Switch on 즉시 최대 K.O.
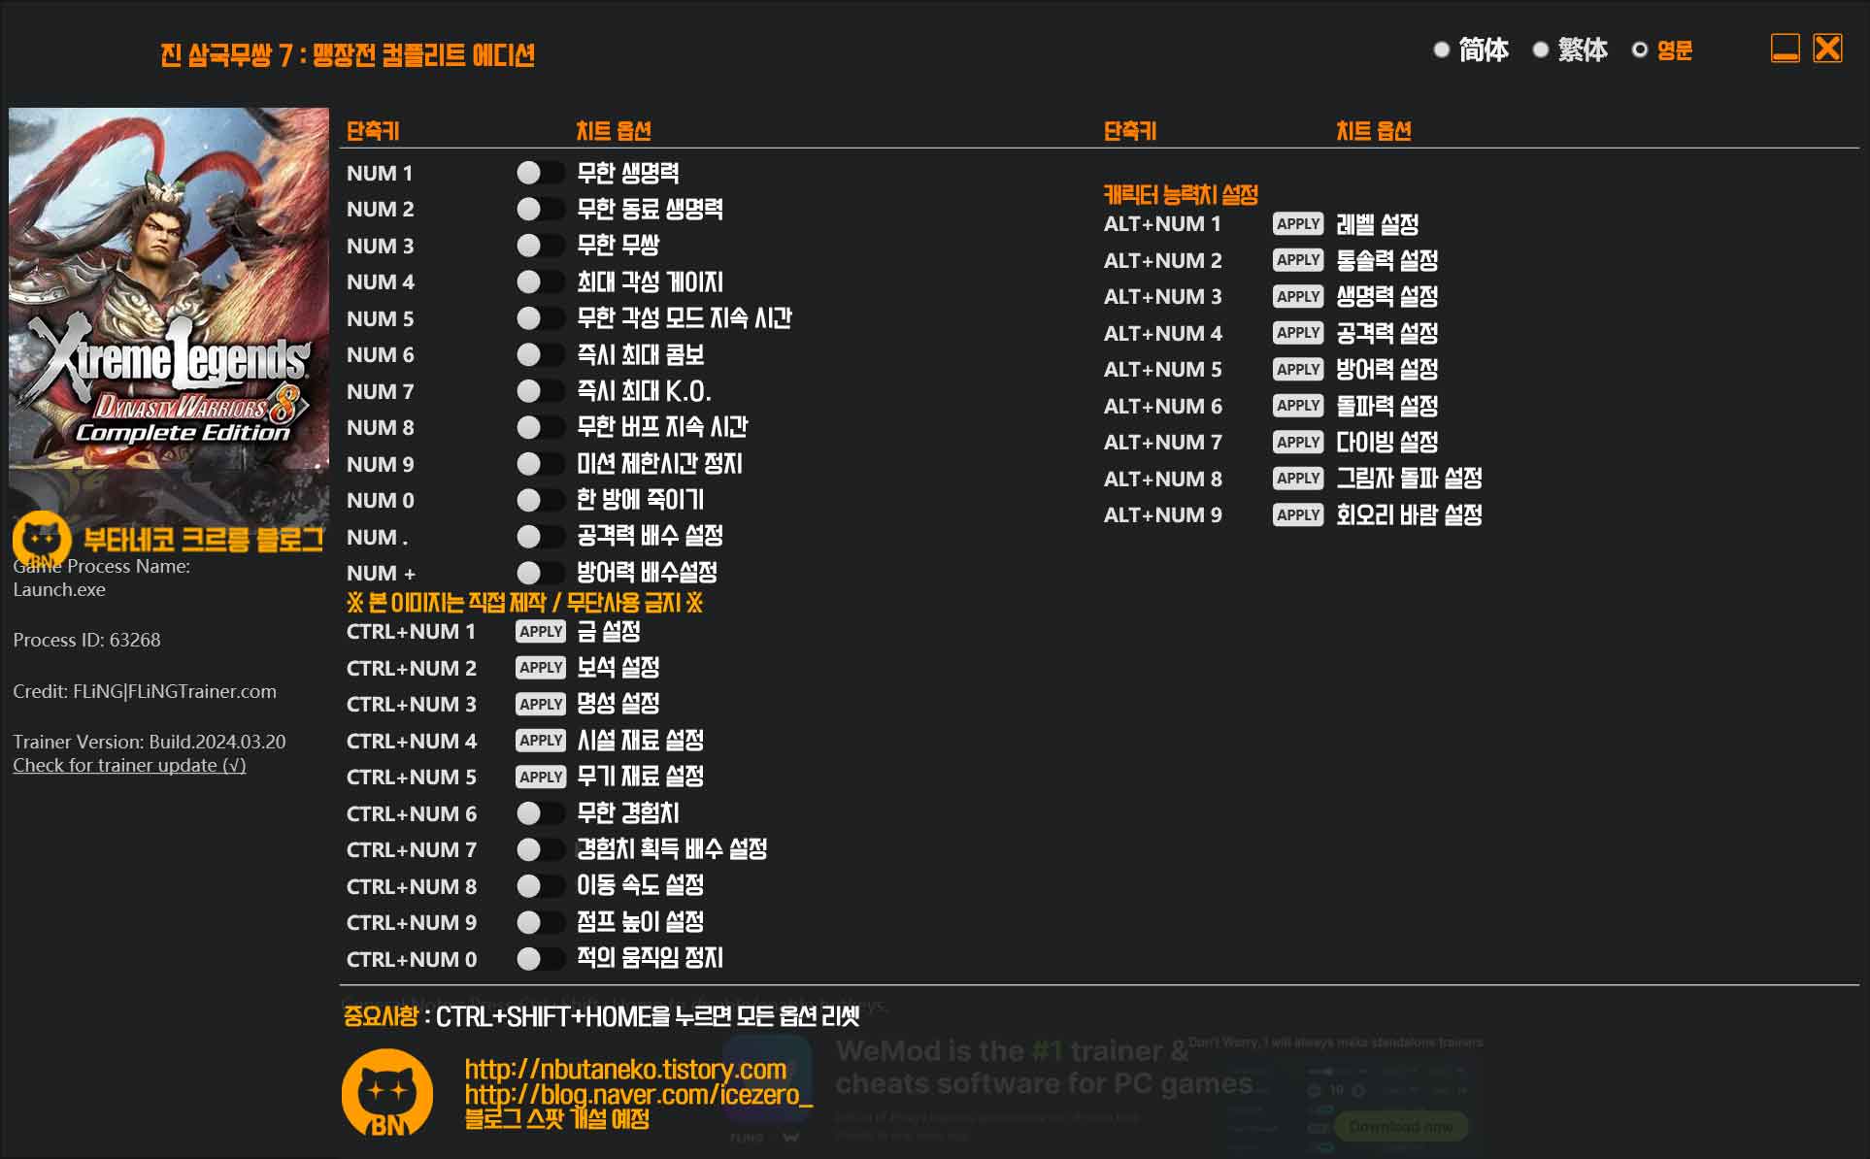 tap(540, 391)
